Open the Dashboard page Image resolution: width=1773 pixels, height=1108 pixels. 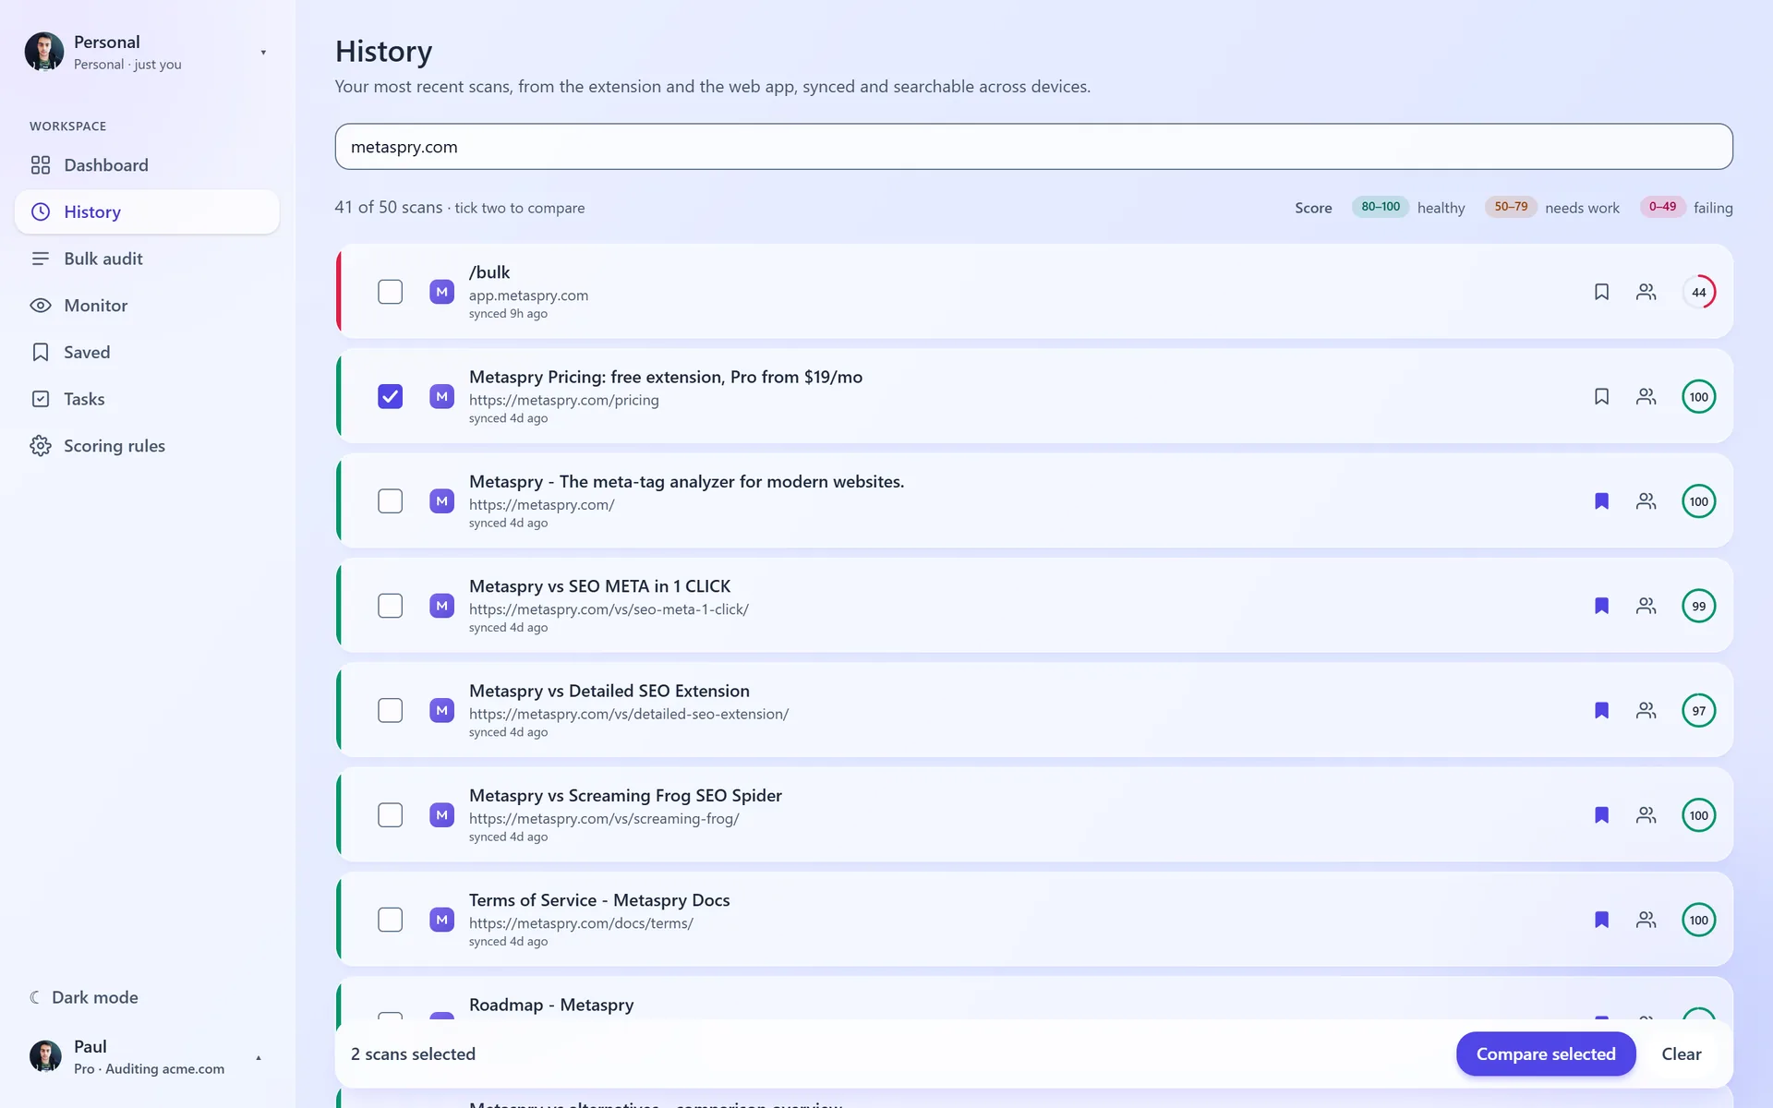(147, 165)
